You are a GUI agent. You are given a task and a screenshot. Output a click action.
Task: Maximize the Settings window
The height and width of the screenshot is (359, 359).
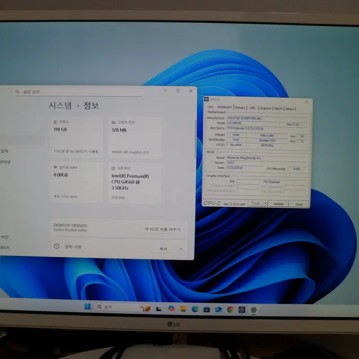pos(178,91)
